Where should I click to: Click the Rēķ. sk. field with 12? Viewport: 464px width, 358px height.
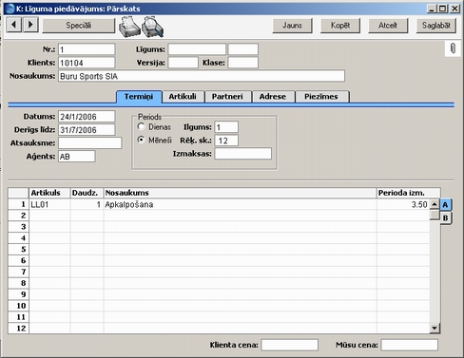tap(226, 141)
